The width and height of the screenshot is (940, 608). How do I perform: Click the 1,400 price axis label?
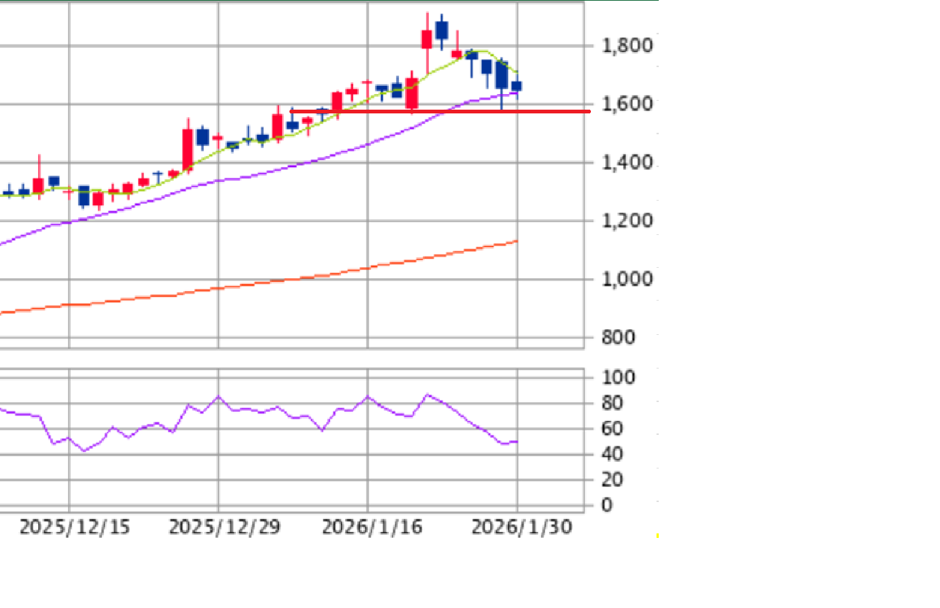pyautogui.click(x=627, y=163)
